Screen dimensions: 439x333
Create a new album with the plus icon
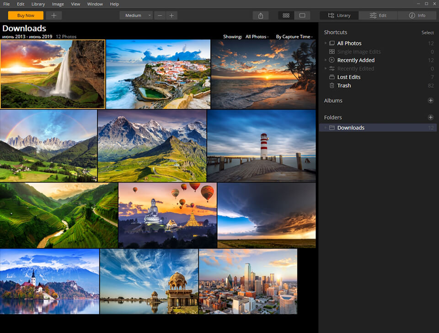coord(430,100)
